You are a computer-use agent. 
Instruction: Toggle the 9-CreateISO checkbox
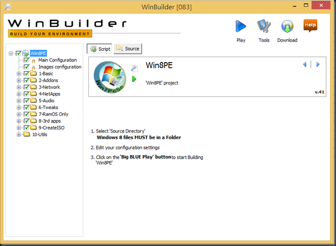(x=27, y=127)
